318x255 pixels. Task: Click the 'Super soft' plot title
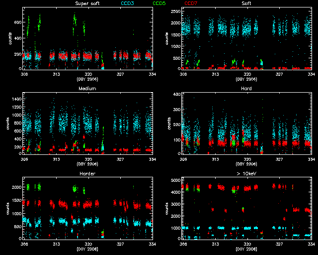click(86, 4)
